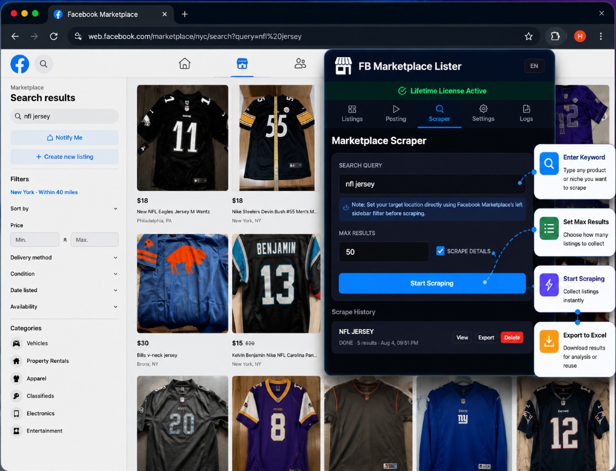Open the Benjamin #13 jersey photo

click(276, 284)
